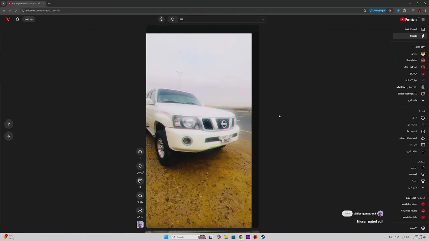Screen dimensions: 429x241
Task: Subscribe to @Blastgaming-m3 channel
Action: point(347,213)
